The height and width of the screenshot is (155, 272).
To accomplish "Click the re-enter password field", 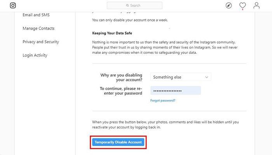I will (176, 90).
